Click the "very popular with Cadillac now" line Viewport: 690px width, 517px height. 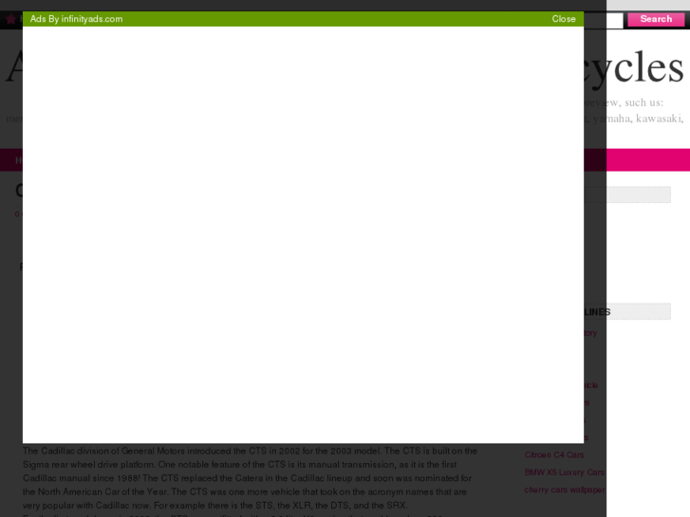[215, 506]
